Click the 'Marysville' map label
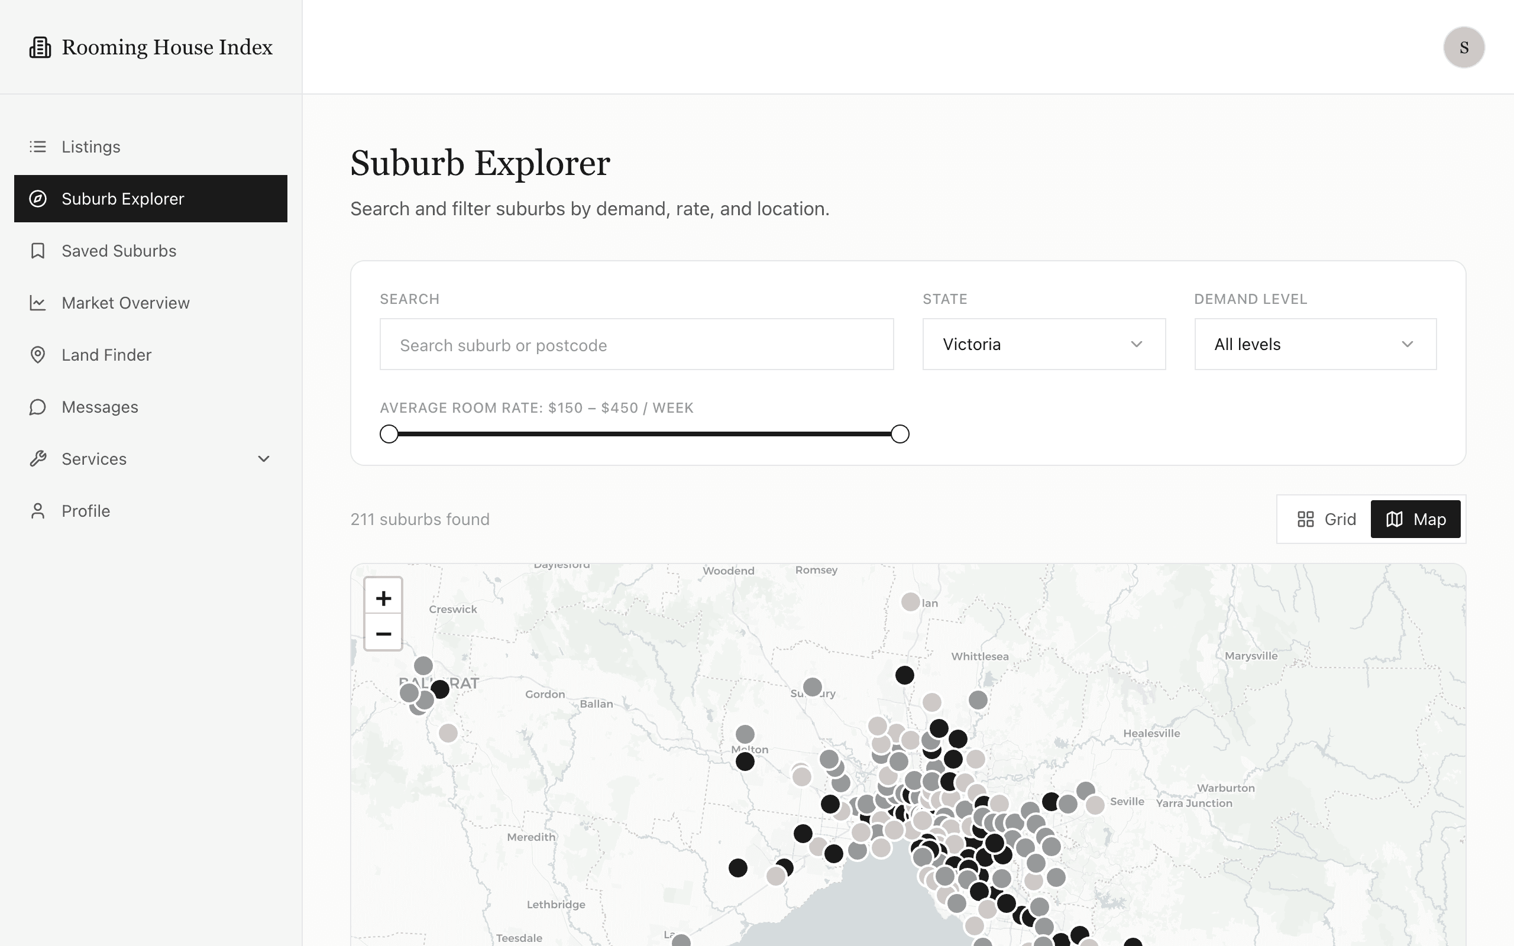Viewport: 1514px width, 946px height. click(1251, 656)
